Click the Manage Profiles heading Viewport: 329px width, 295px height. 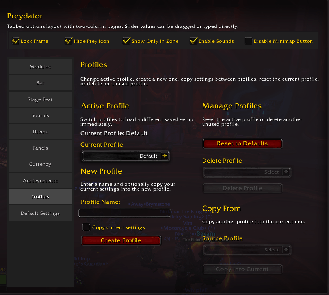232,106
